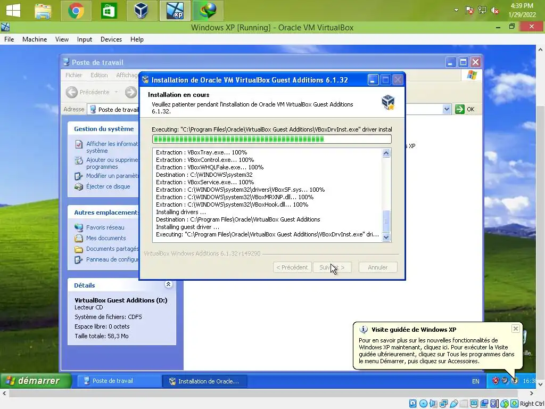Click the muted speaker host tray icon
Viewport: 545px width, 409px height.
tap(495, 11)
